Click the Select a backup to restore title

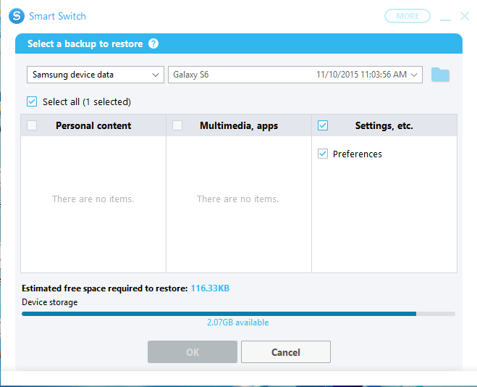click(x=85, y=44)
